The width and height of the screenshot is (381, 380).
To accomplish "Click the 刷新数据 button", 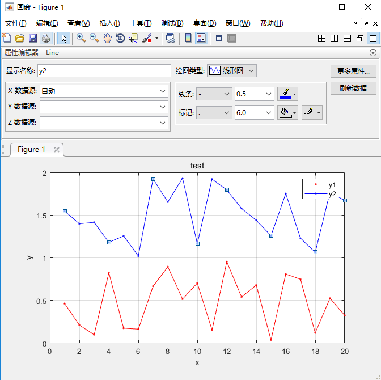I will 353,88.
